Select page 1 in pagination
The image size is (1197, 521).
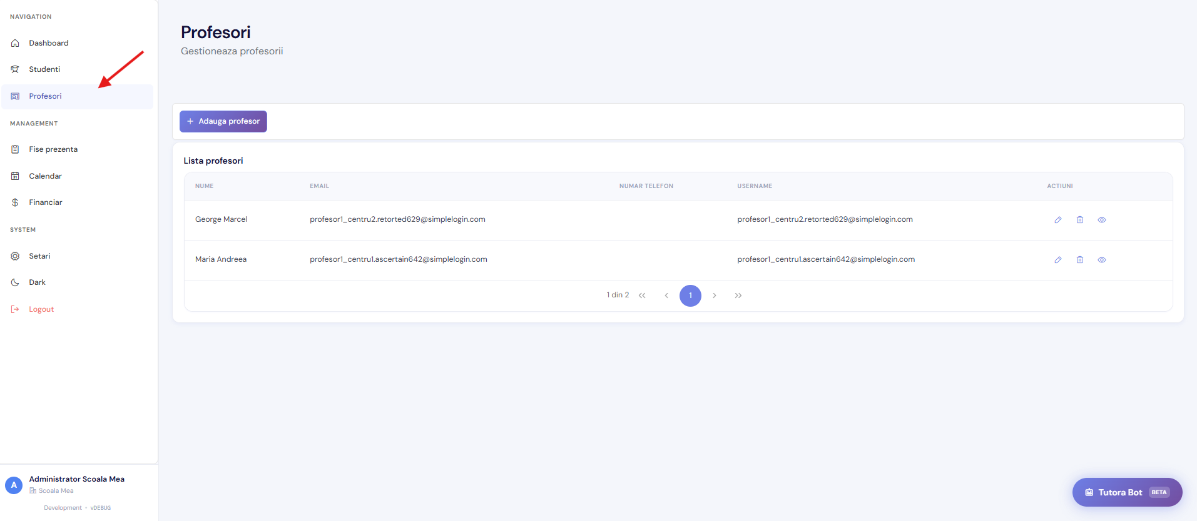(691, 295)
